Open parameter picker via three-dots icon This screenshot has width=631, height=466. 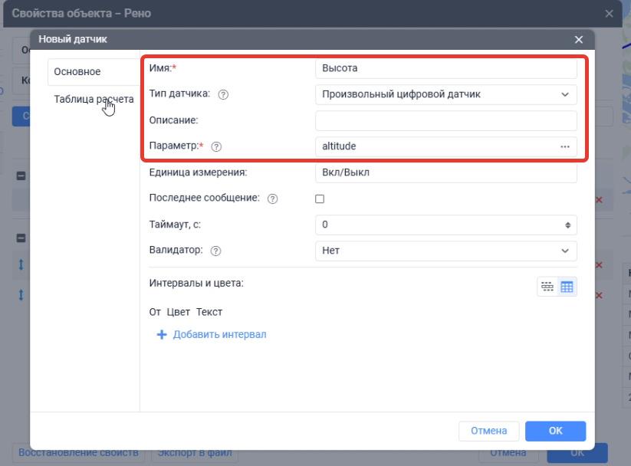click(565, 146)
